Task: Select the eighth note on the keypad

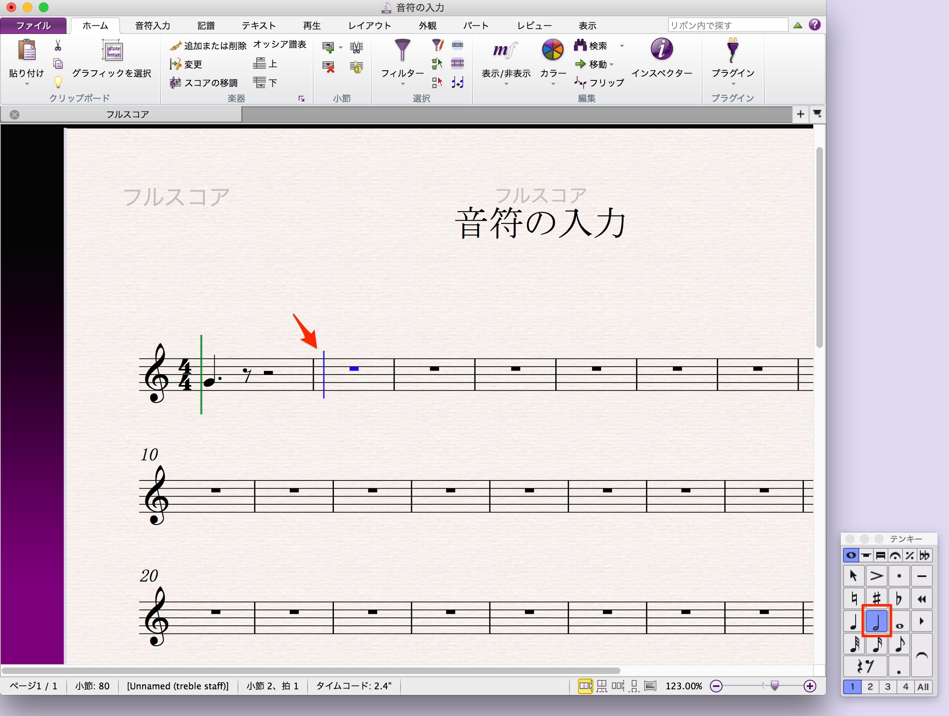Action: (x=899, y=644)
